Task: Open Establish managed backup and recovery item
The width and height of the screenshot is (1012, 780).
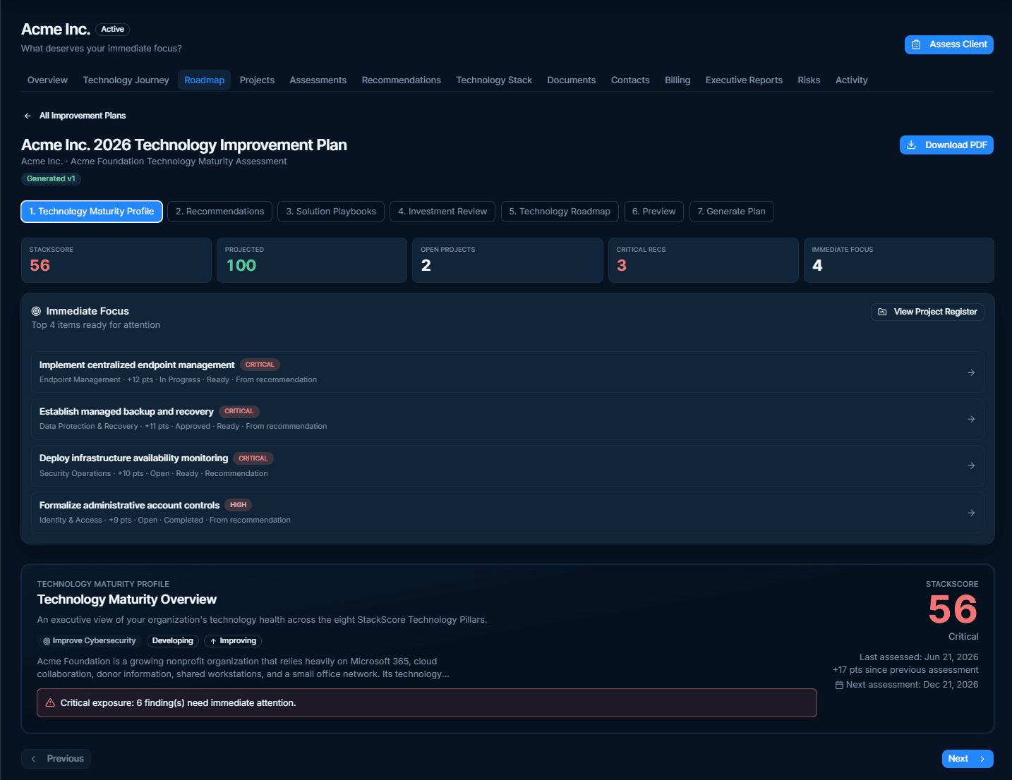Action: (x=507, y=419)
